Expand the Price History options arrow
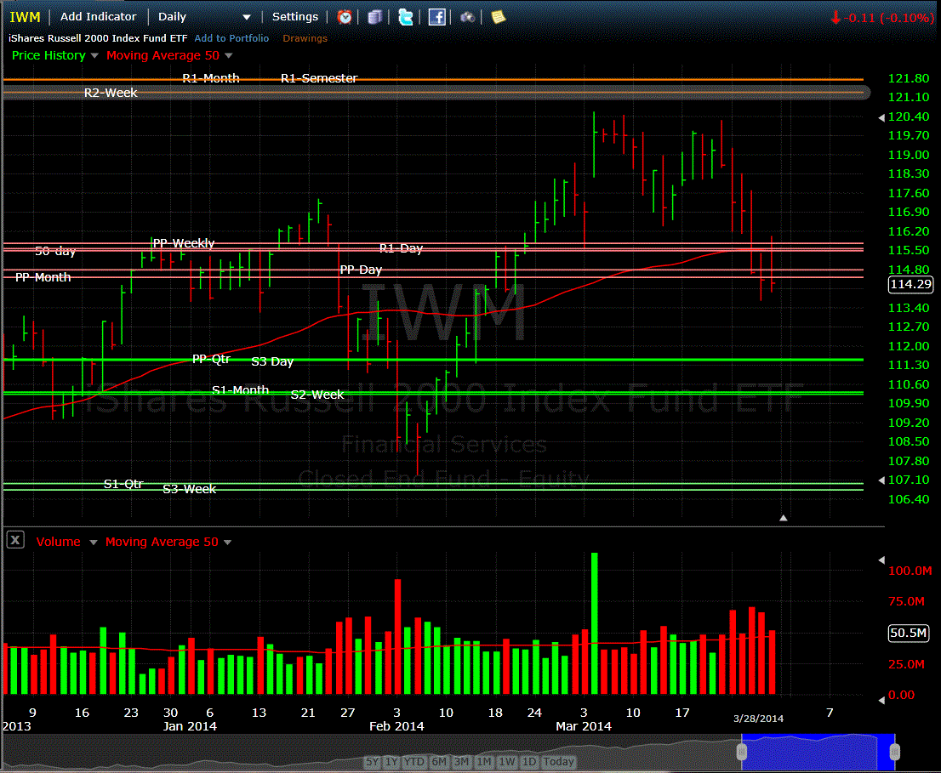 tap(94, 56)
